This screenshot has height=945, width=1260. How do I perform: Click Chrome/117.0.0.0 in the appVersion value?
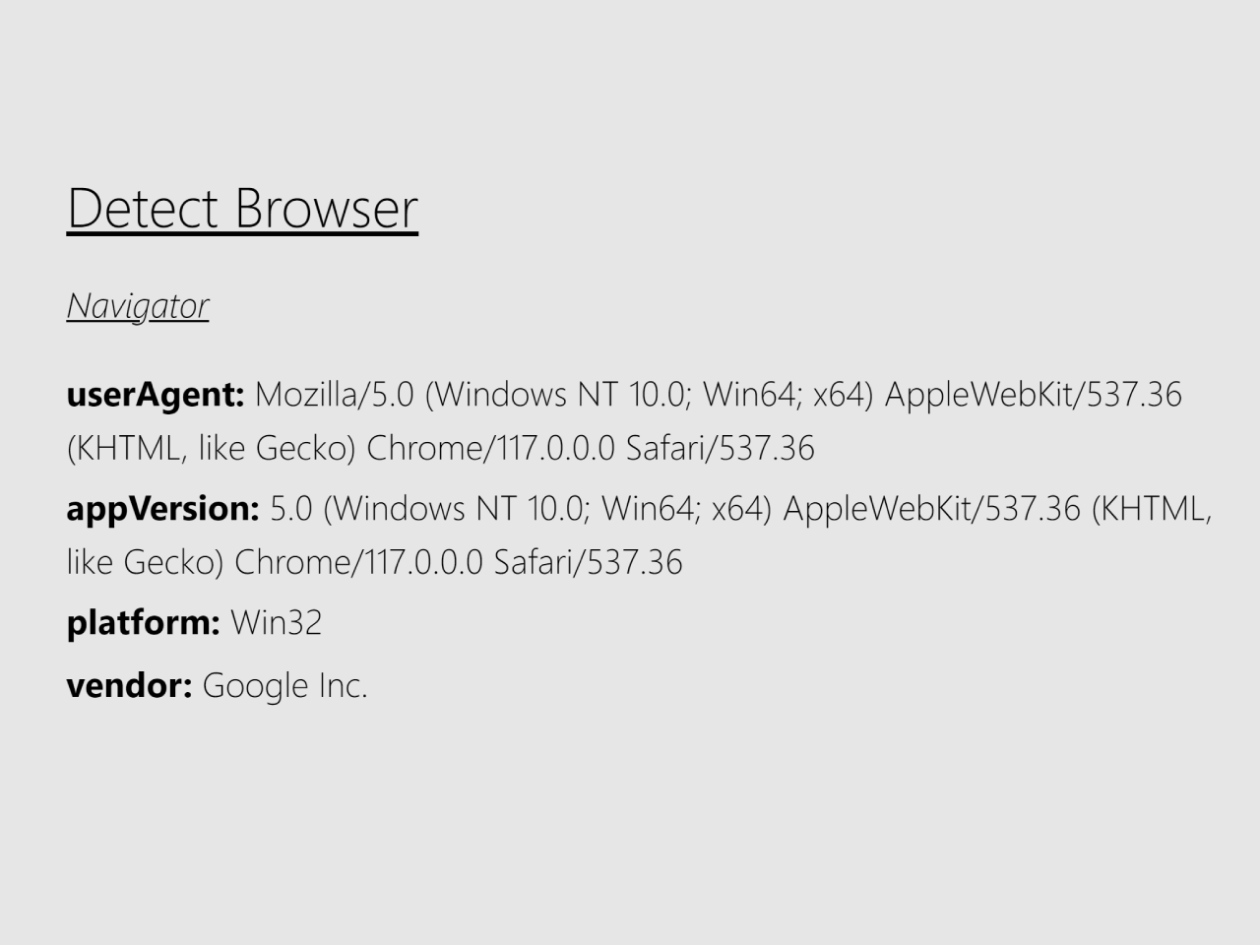click(x=358, y=563)
